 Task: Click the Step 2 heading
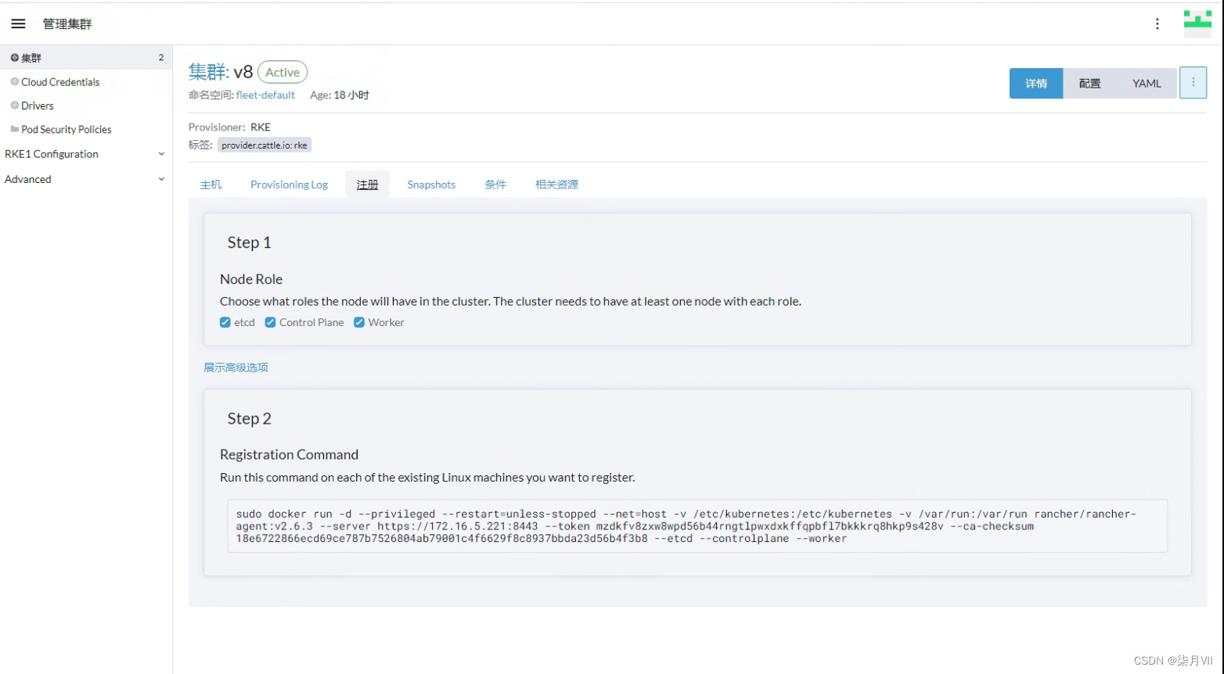click(x=249, y=418)
